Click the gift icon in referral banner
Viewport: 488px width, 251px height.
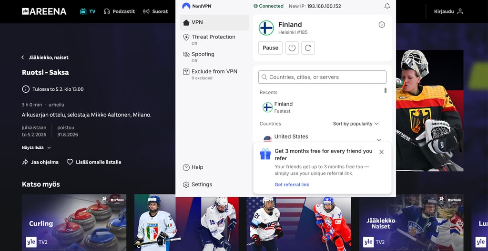pos(265,154)
